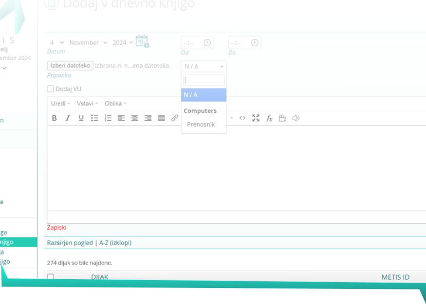Open the November month dropdown
The height and width of the screenshot is (304, 426).
click(88, 43)
